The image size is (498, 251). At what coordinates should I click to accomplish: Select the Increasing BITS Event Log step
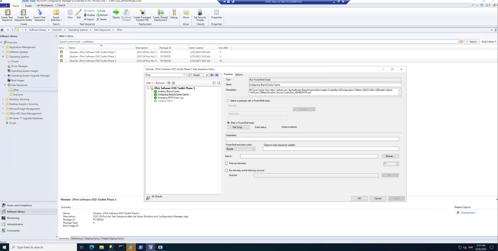coord(171,98)
